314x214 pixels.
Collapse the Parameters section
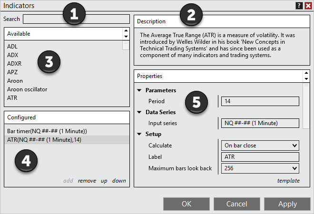click(139, 90)
